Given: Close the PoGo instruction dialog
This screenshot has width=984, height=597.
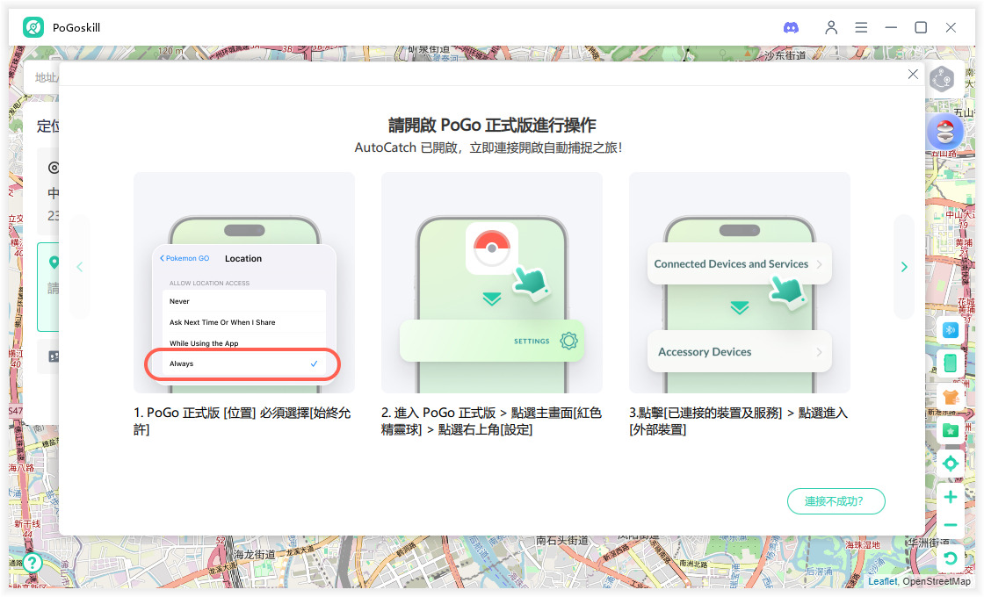Looking at the screenshot, I should click(913, 74).
